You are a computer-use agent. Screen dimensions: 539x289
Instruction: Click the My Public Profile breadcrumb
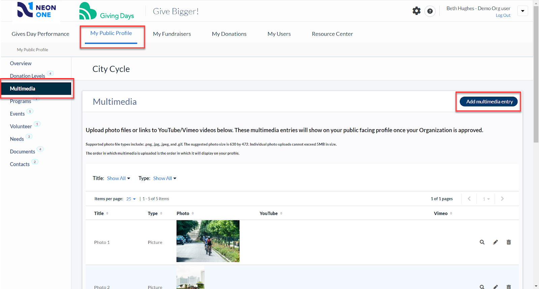click(x=32, y=50)
